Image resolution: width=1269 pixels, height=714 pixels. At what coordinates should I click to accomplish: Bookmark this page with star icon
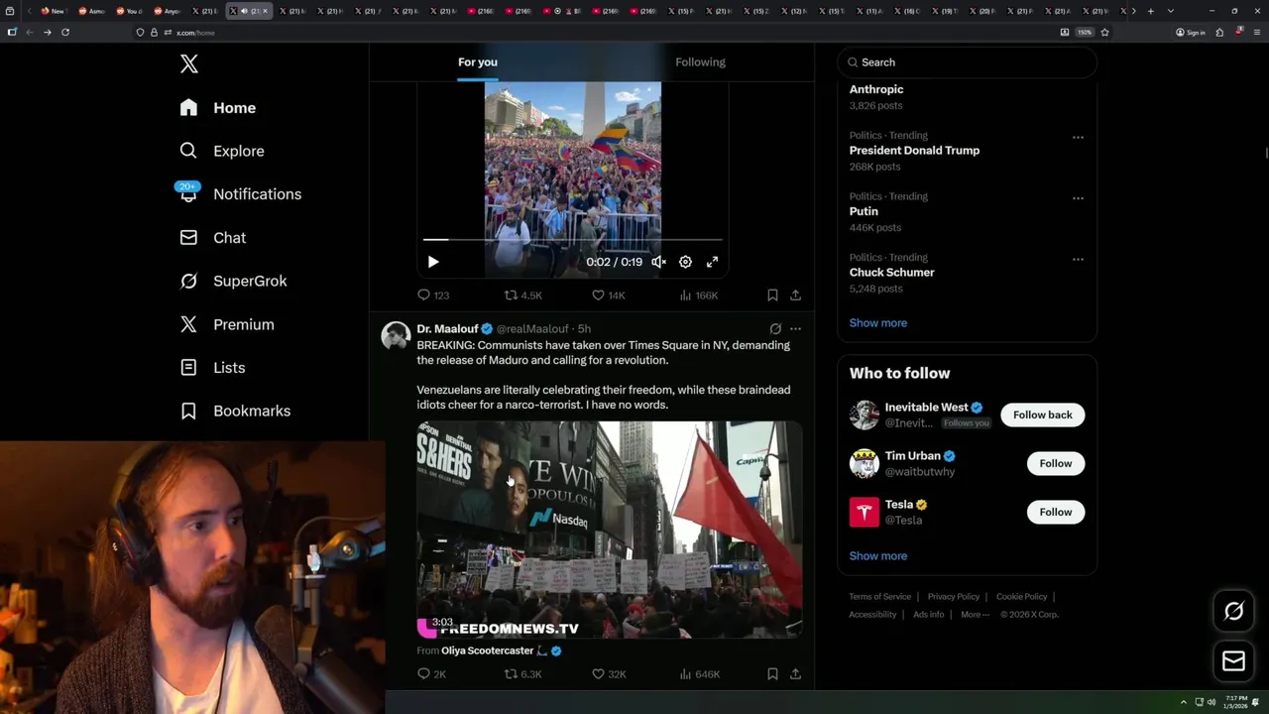click(1104, 32)
